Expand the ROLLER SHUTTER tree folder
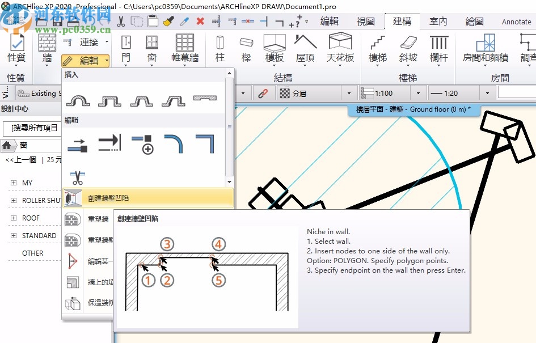Viewport: 536px width, 343px height. 14,200
